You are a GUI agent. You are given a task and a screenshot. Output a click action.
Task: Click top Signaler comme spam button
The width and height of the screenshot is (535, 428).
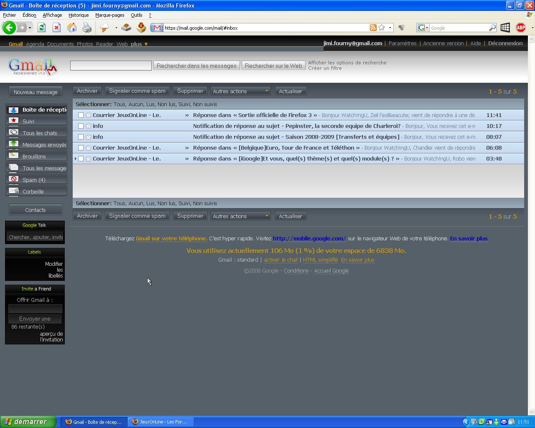tap(137, 91)
